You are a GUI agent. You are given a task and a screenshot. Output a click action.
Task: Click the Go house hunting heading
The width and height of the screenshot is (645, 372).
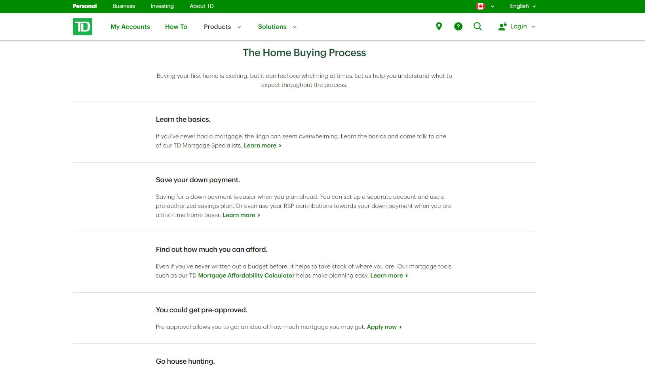click(x=185, y=361)
